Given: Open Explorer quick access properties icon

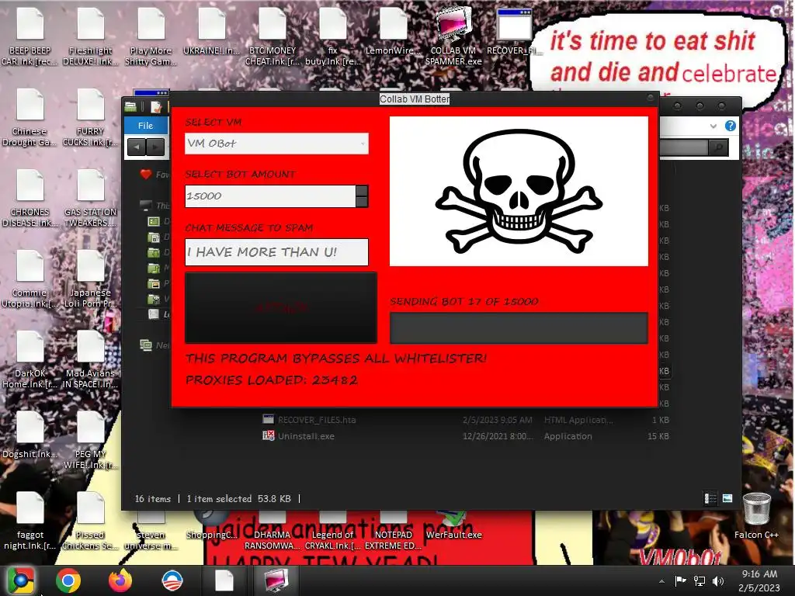Looking at the screenshot, I should click(x=155, y=106).
